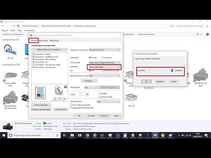Select the Cor color radio button

click(x=90, y=71)
